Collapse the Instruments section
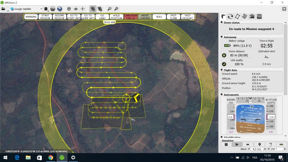 (x=222, y=94)
